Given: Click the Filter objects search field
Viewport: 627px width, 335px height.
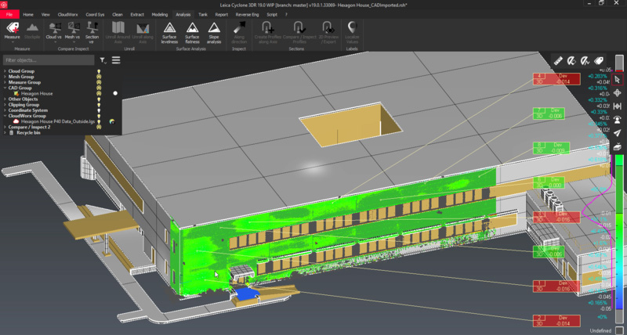Looking at the screenshot, I should 49,59.
